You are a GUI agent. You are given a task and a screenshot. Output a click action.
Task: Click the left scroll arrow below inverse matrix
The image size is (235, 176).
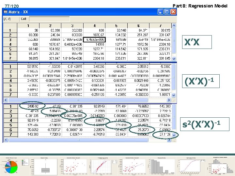6,100
